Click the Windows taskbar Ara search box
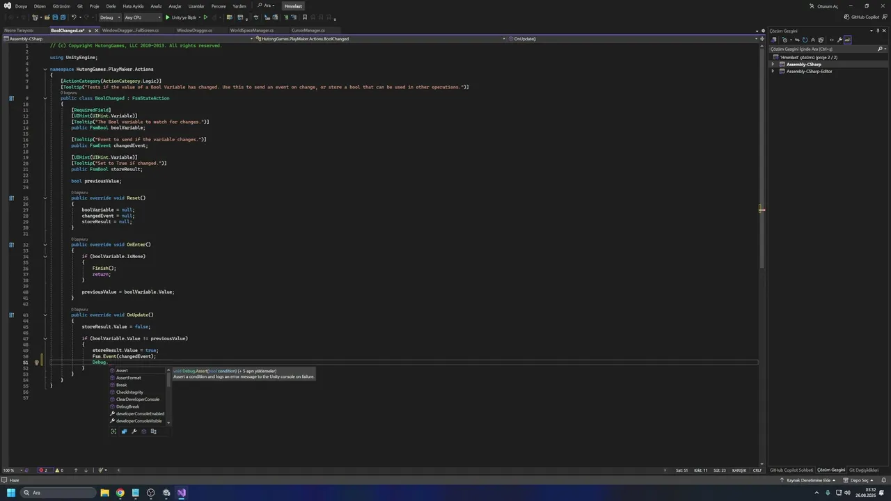The image size is (891, 501). click(58, 493)
